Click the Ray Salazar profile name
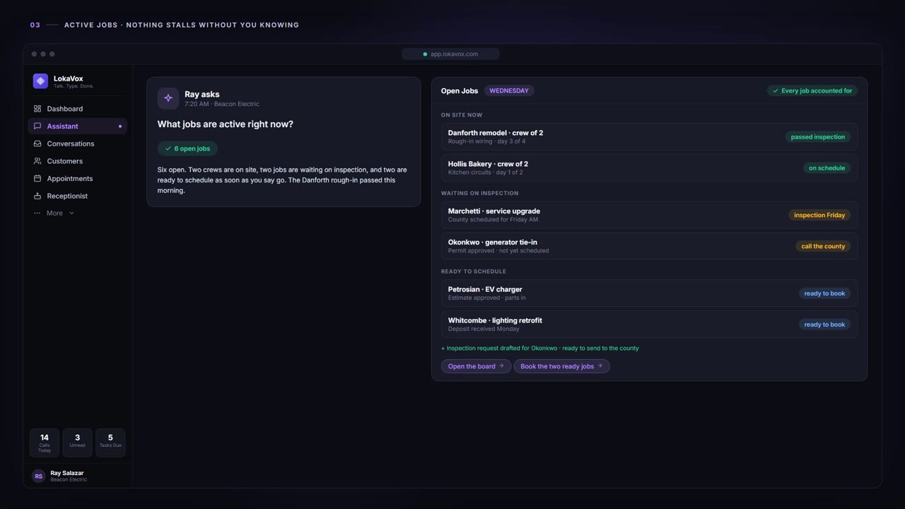Viewport: 905px width, 509px height. point(67,473)
